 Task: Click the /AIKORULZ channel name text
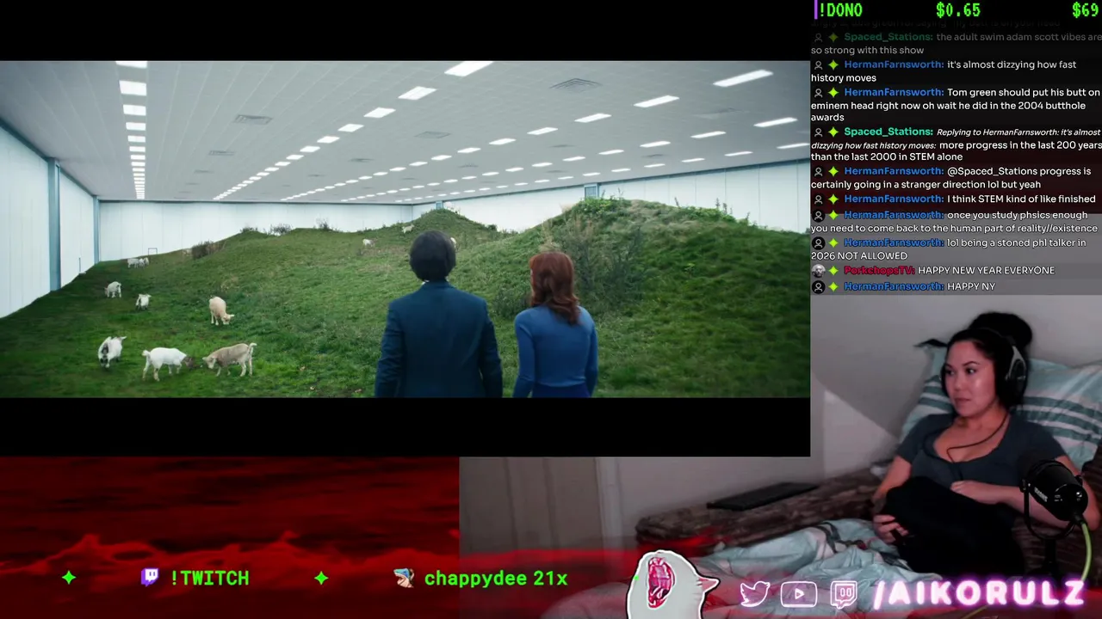pos(977,594)
